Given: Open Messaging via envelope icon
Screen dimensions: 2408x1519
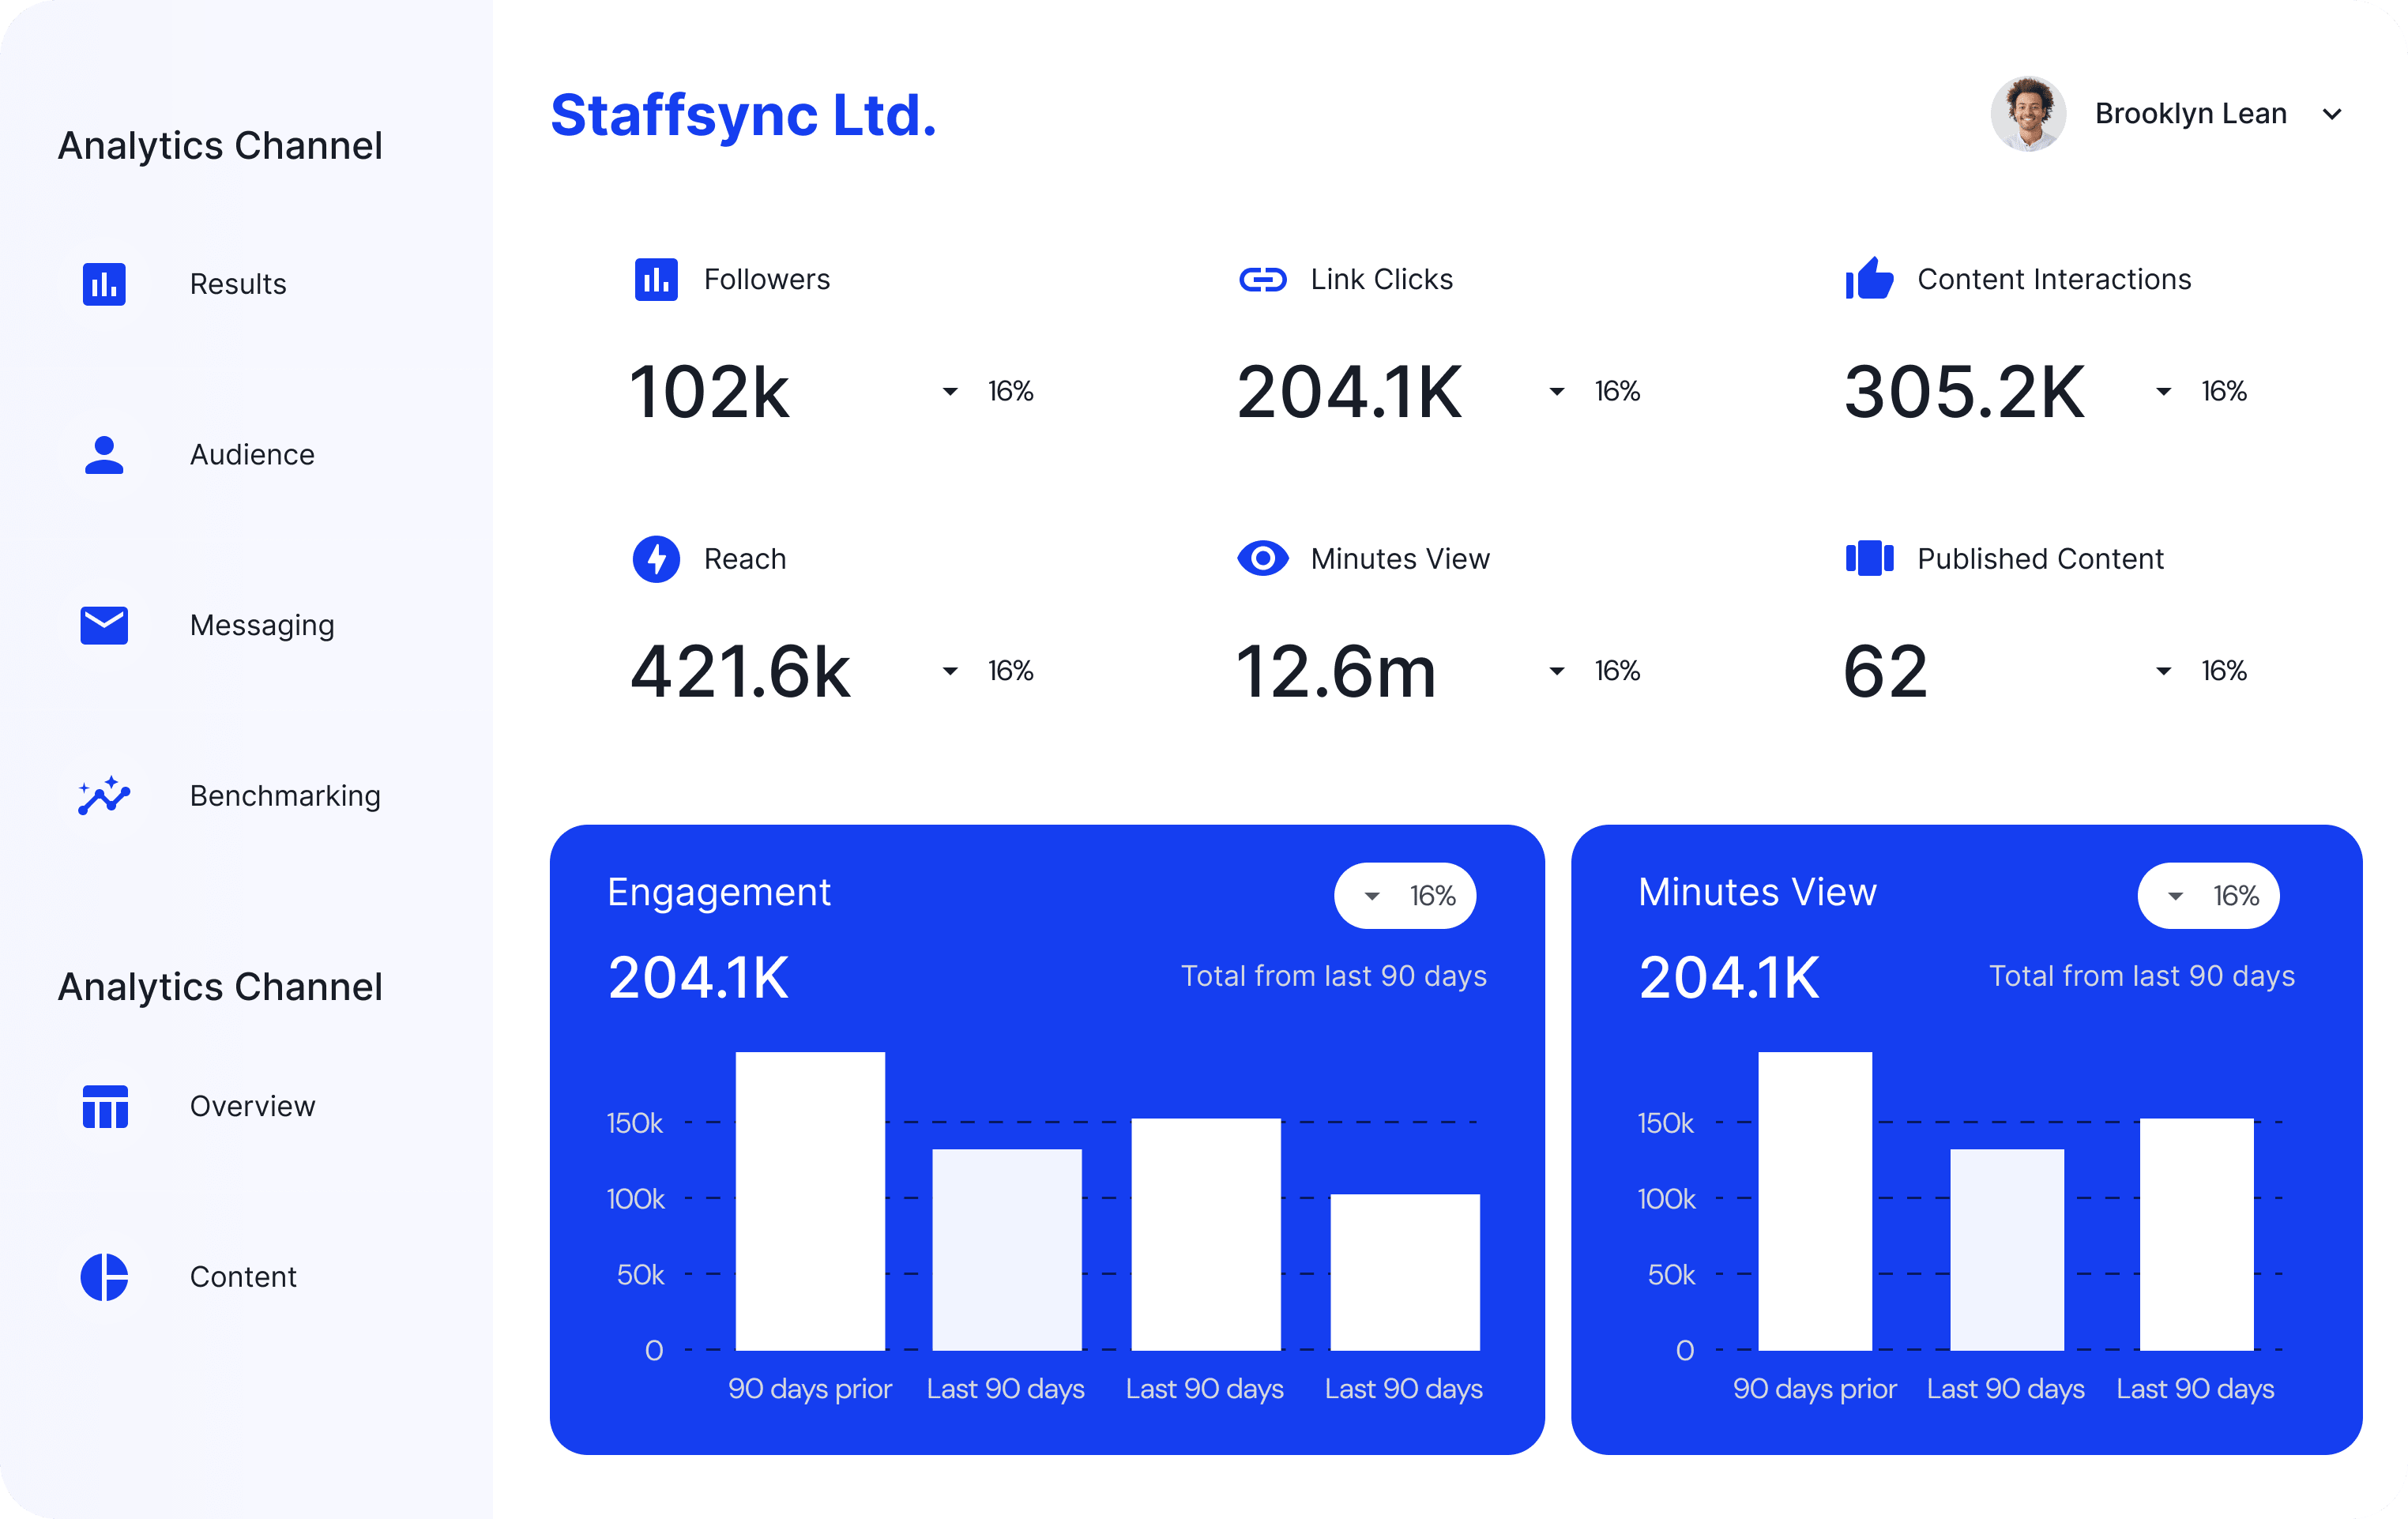Looking at the screenshot, I should point(104,625).
